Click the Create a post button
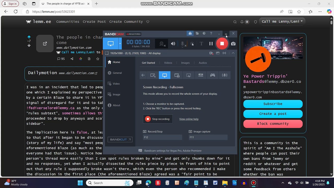Image resolution: width=334 pixels, height=188 pixels. tap(273, 114)
